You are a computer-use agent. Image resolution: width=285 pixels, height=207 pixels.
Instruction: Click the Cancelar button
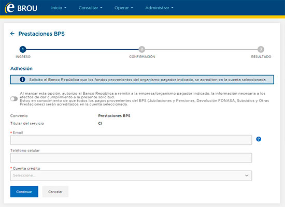coord(55,191)
